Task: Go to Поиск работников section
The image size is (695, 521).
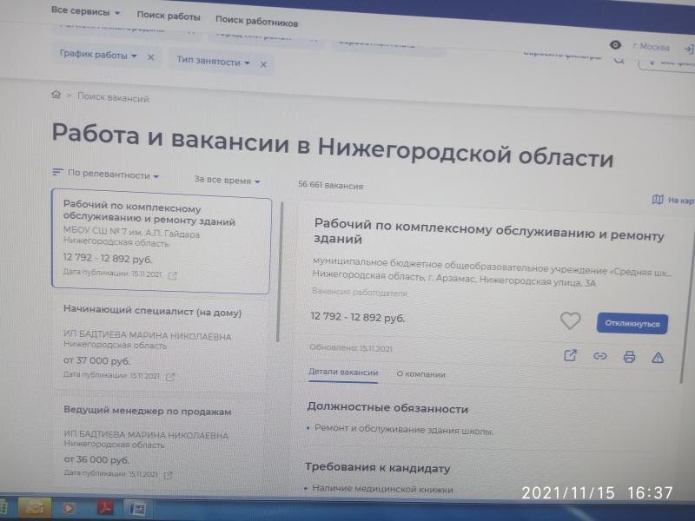Action: (x=256, y=21)
